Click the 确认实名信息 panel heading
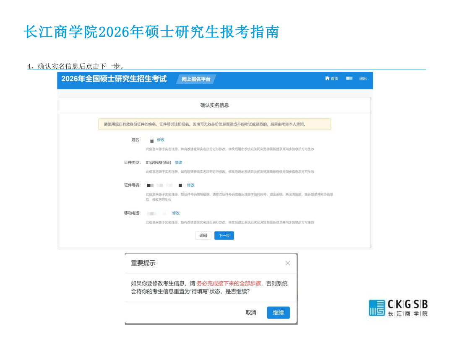Image resolution: width=453 pixels, height=339 pixels. click(x=214, y=105)
